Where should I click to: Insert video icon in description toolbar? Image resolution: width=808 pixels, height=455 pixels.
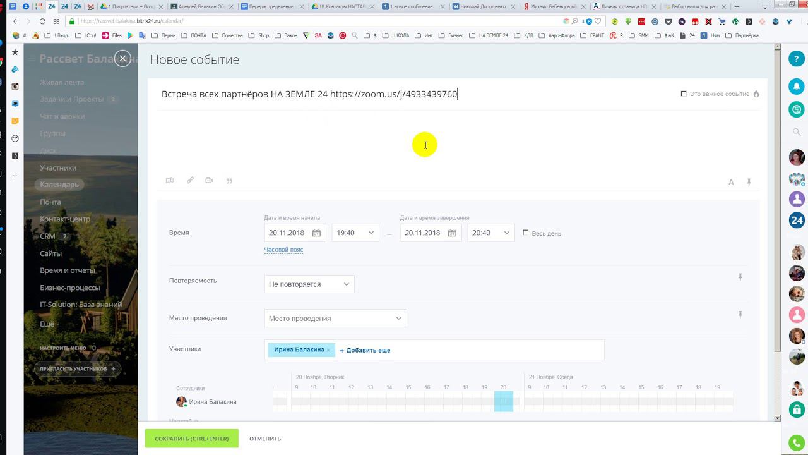coord(209,181)
